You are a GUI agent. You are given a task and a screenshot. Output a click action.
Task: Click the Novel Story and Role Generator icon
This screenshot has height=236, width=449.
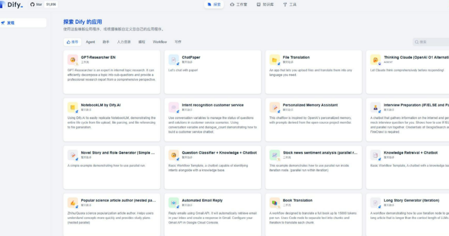click(x=73, y=155)
